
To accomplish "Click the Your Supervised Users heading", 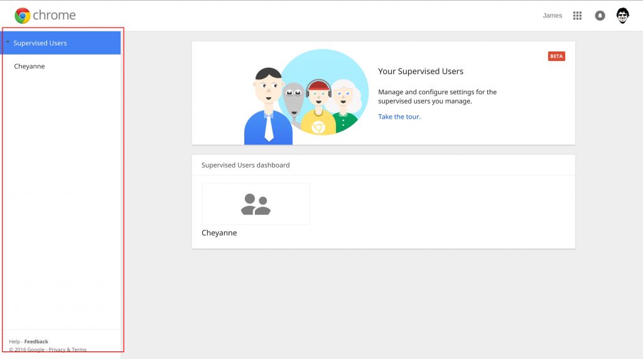I will 420,72.
